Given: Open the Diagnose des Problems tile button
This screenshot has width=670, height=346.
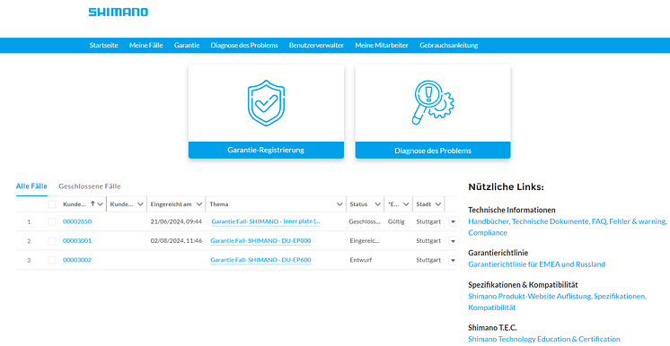Looking at the screenshot, I should [x=433, y=151].
